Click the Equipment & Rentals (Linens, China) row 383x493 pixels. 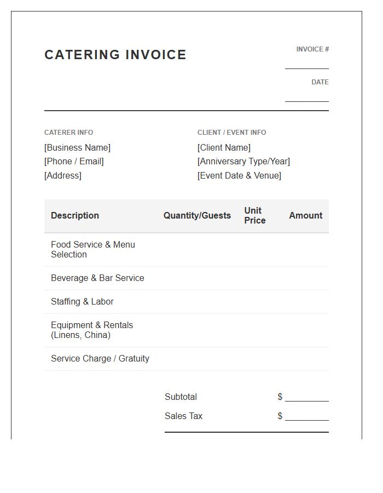(187, 330)
